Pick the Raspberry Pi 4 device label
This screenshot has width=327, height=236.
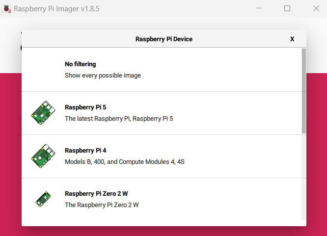pos(85,150)
